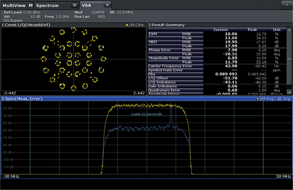Select the Const I/Q(Meas&Ref) window title
The height and width of the screenshot is (190, 293).
point(26,25)
